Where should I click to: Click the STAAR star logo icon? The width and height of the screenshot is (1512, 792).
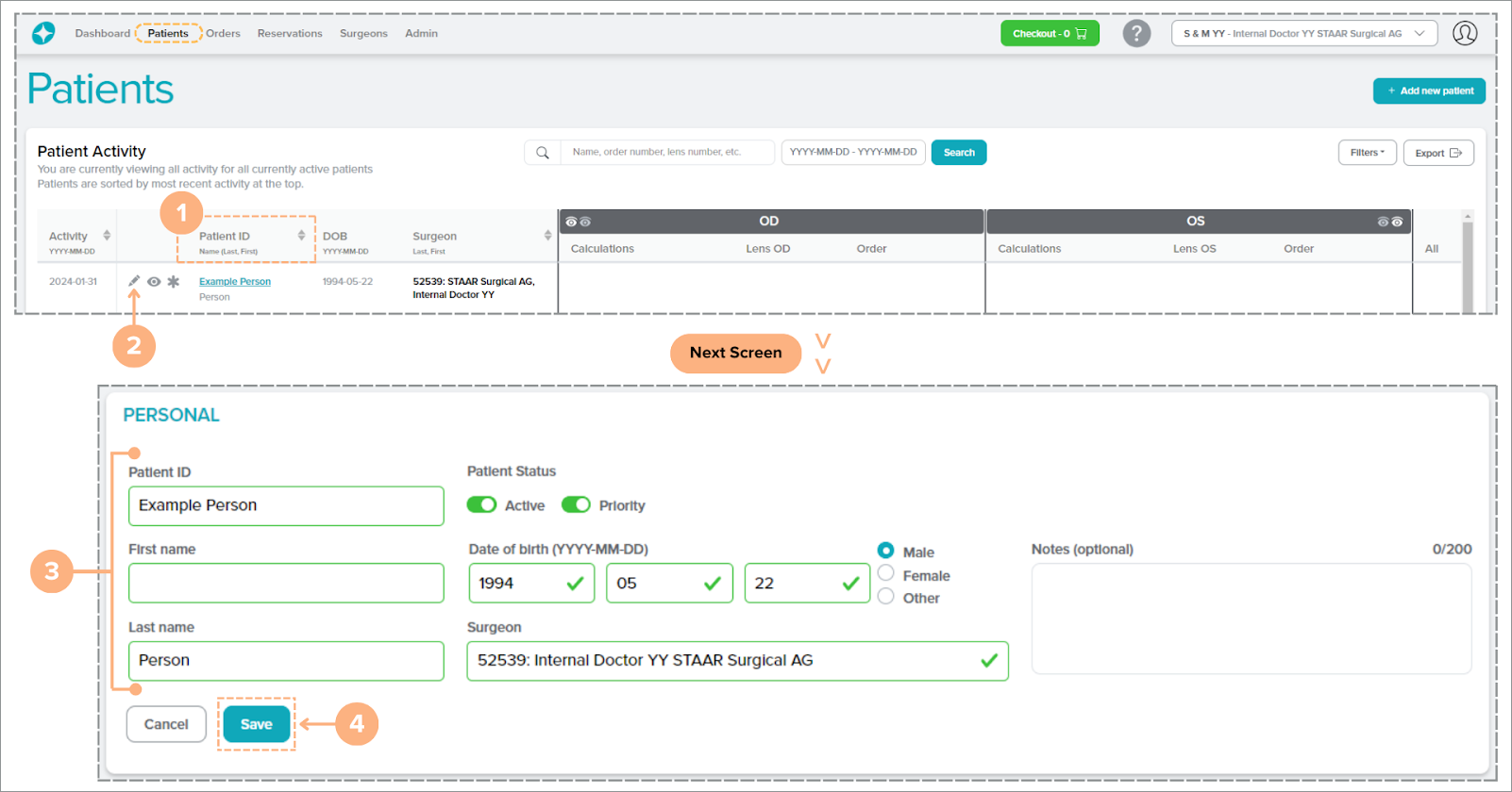tap(43, 33)
